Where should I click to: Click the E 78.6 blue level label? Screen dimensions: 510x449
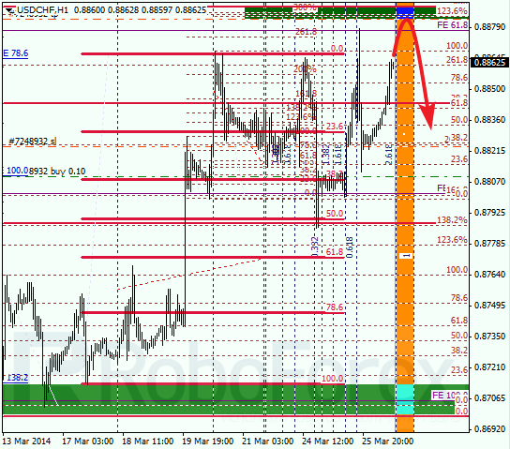[16, 53]
